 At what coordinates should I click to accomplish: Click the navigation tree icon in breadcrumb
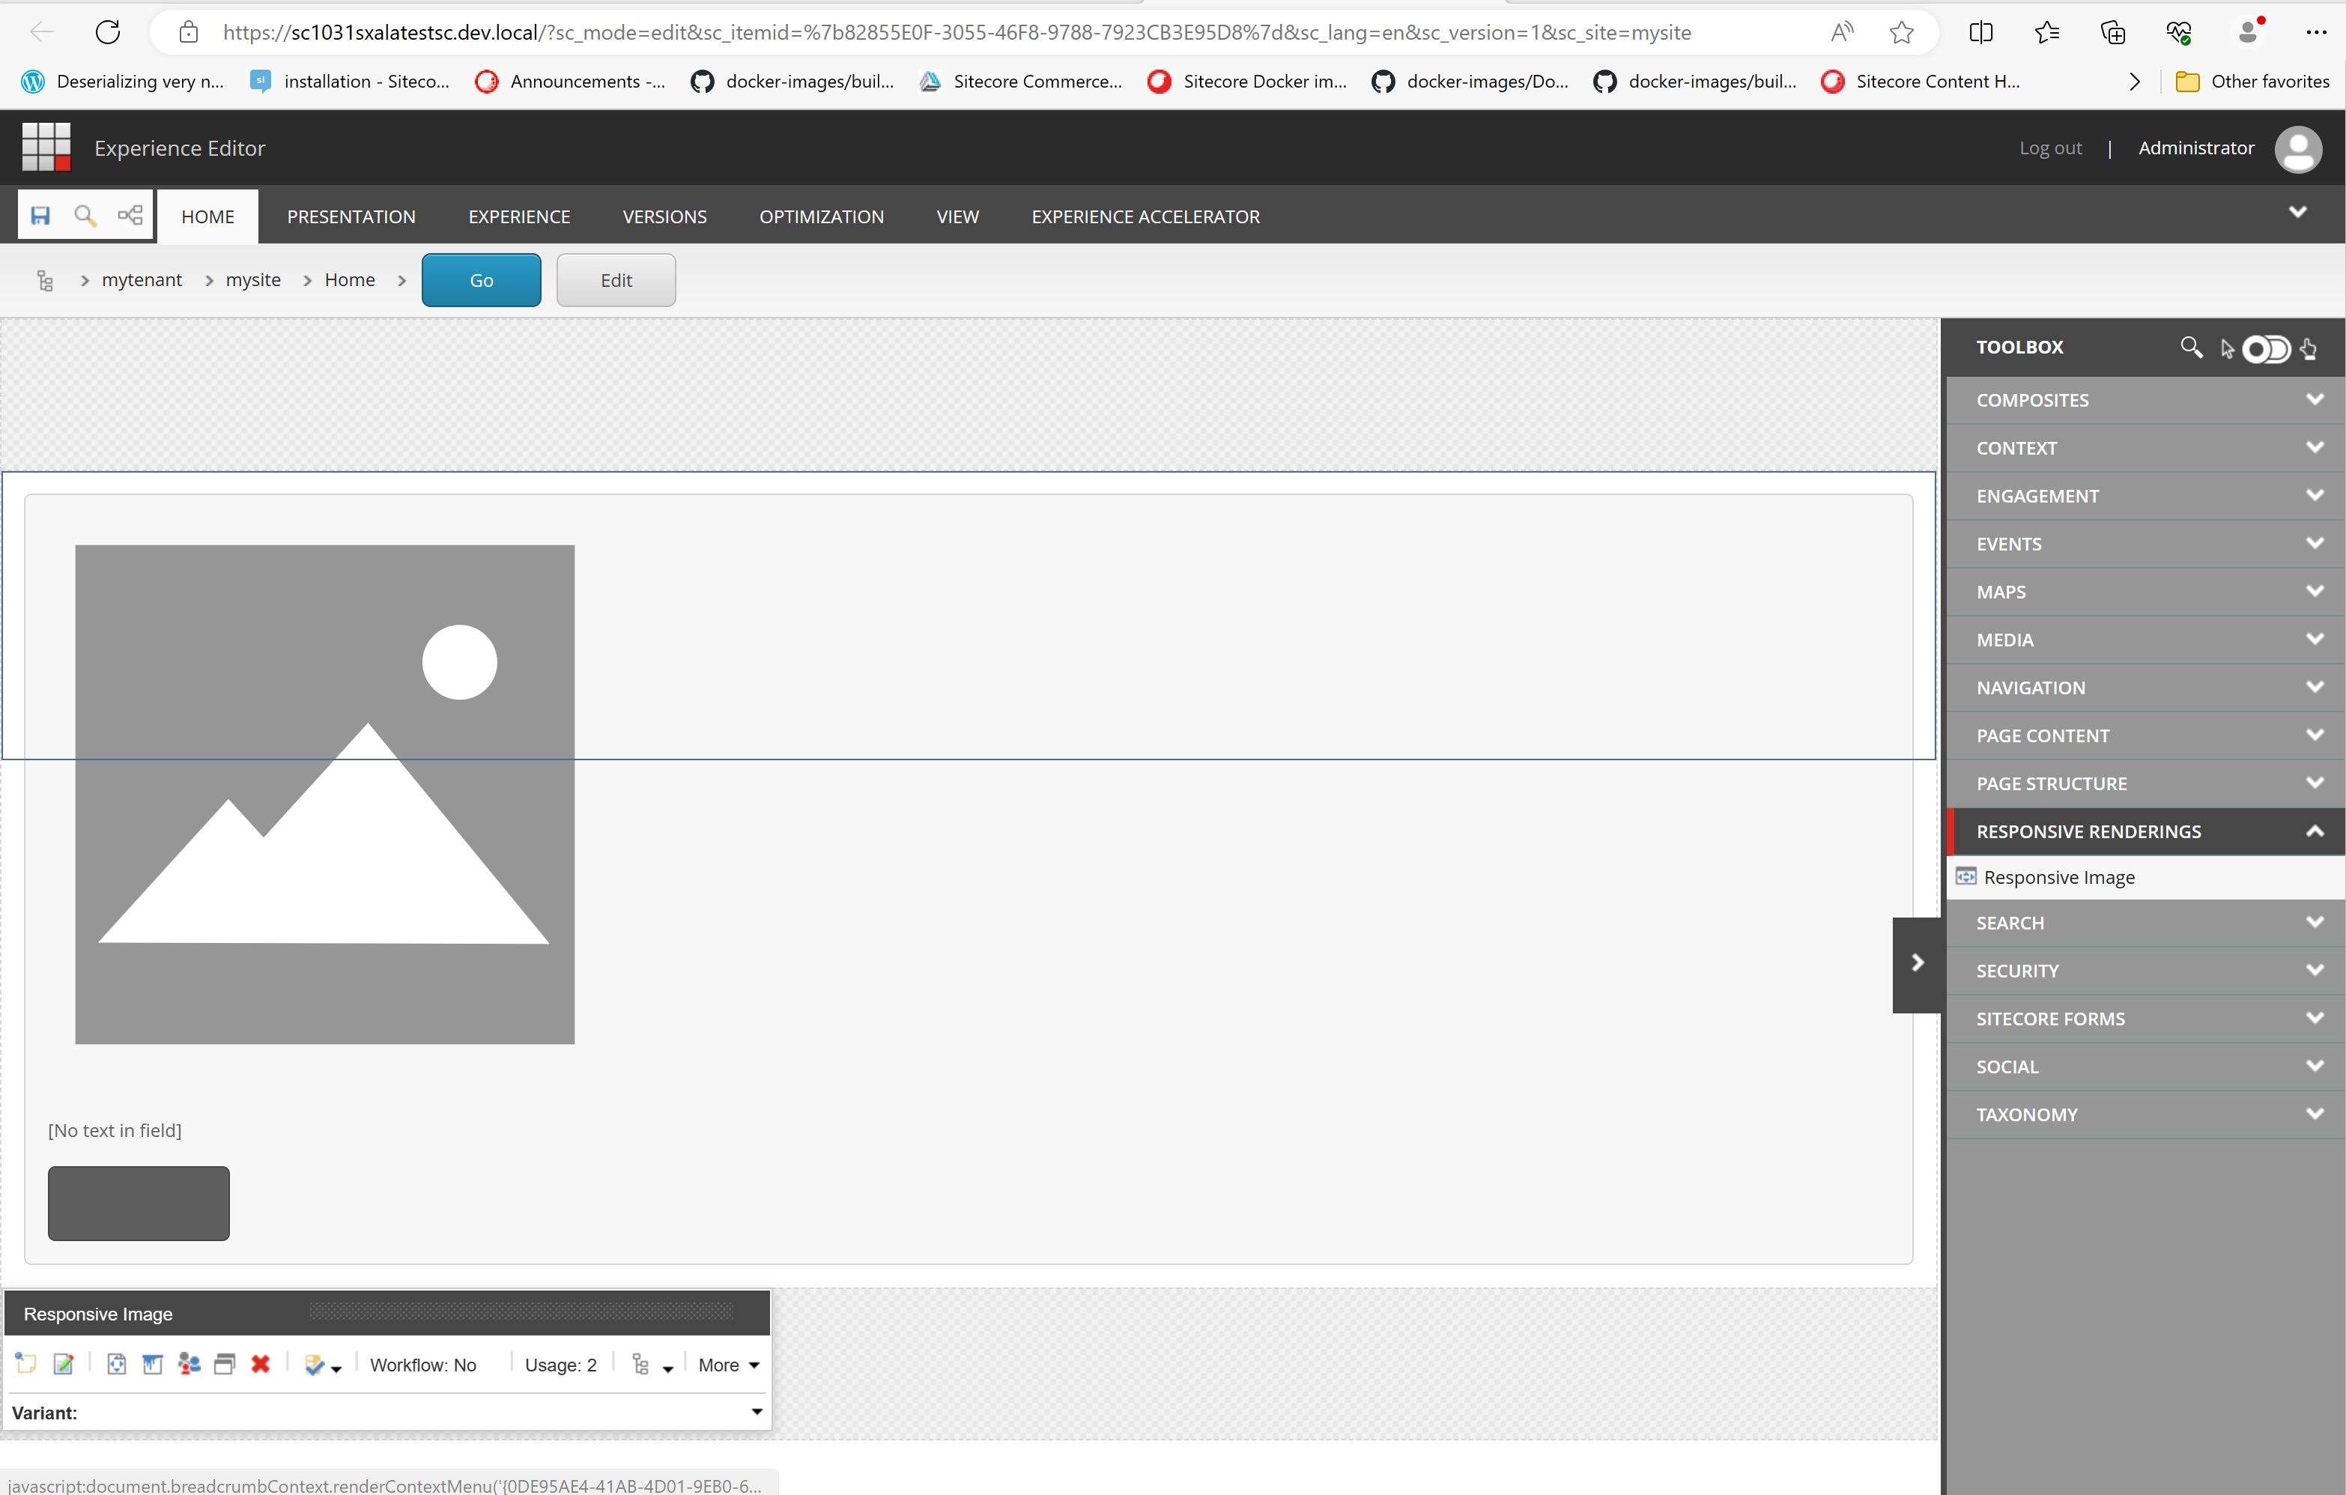(x=45, y=280)
